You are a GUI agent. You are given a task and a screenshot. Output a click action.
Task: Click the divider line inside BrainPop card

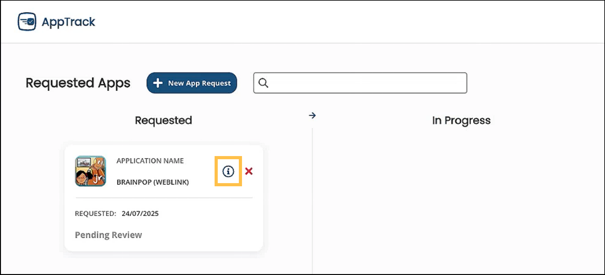[164, 198]
